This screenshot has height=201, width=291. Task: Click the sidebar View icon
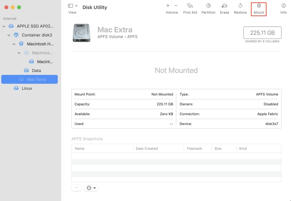coord(70,6)
